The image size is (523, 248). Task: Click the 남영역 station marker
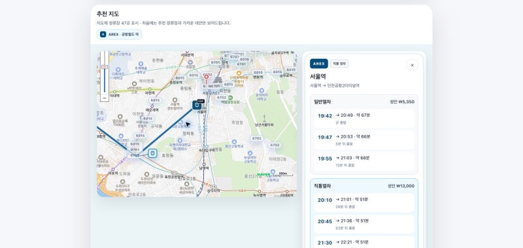tap(203, 164)
